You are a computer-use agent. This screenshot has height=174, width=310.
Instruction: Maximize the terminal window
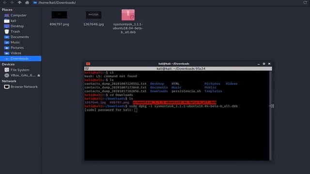[x=264, y=64]
